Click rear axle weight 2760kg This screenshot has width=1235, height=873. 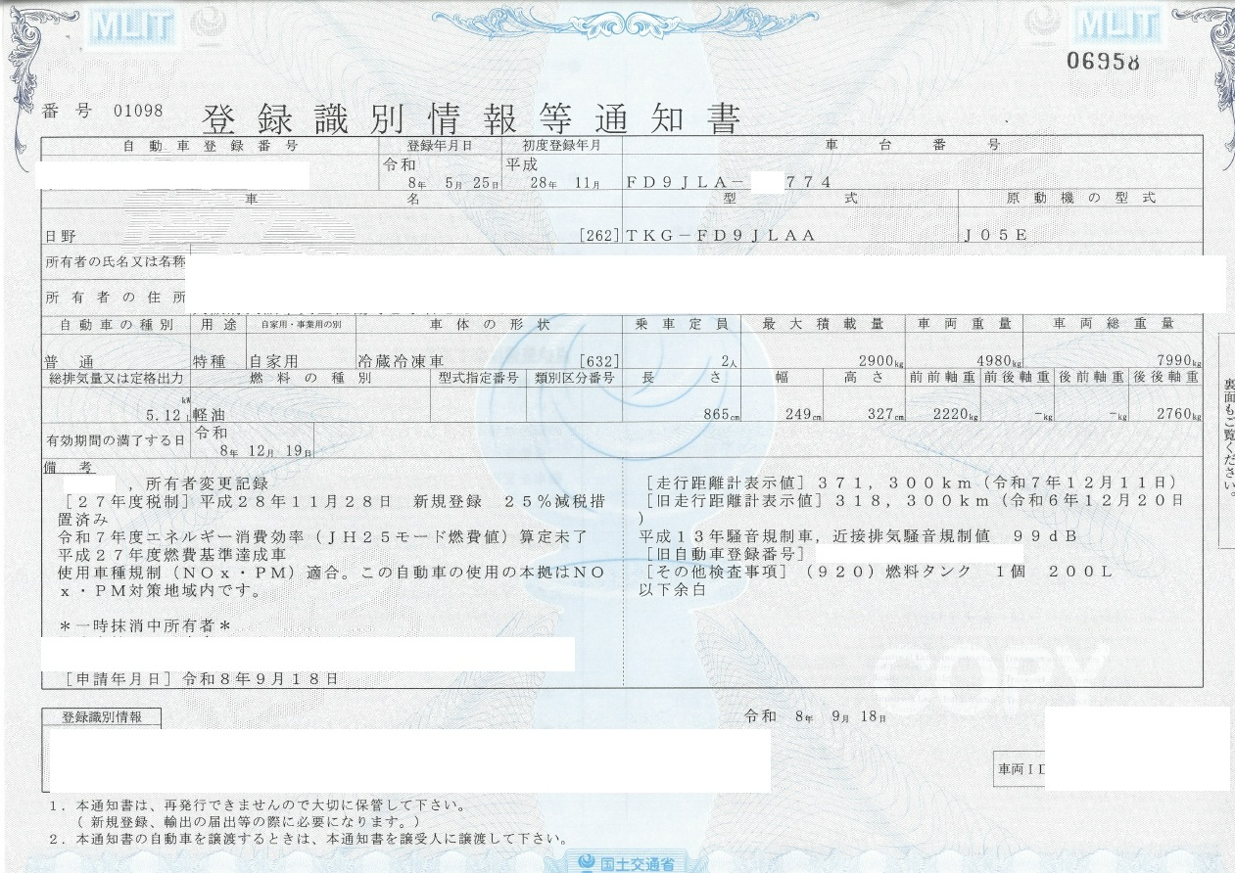[x=1179, y=414]
